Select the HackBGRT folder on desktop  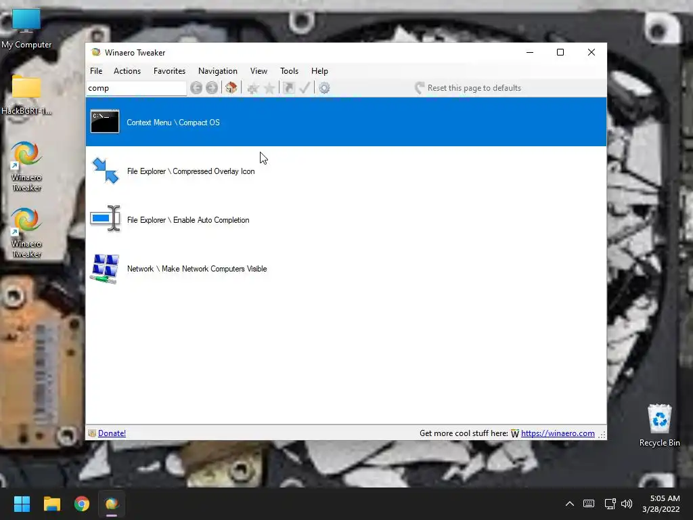(x=26, y=95)
